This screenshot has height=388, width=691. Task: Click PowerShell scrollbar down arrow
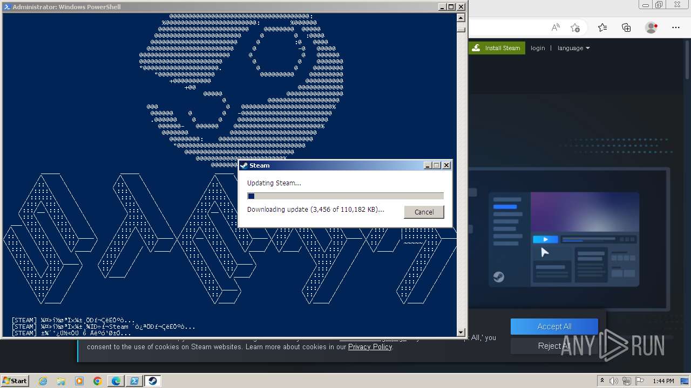coord(461,332)
